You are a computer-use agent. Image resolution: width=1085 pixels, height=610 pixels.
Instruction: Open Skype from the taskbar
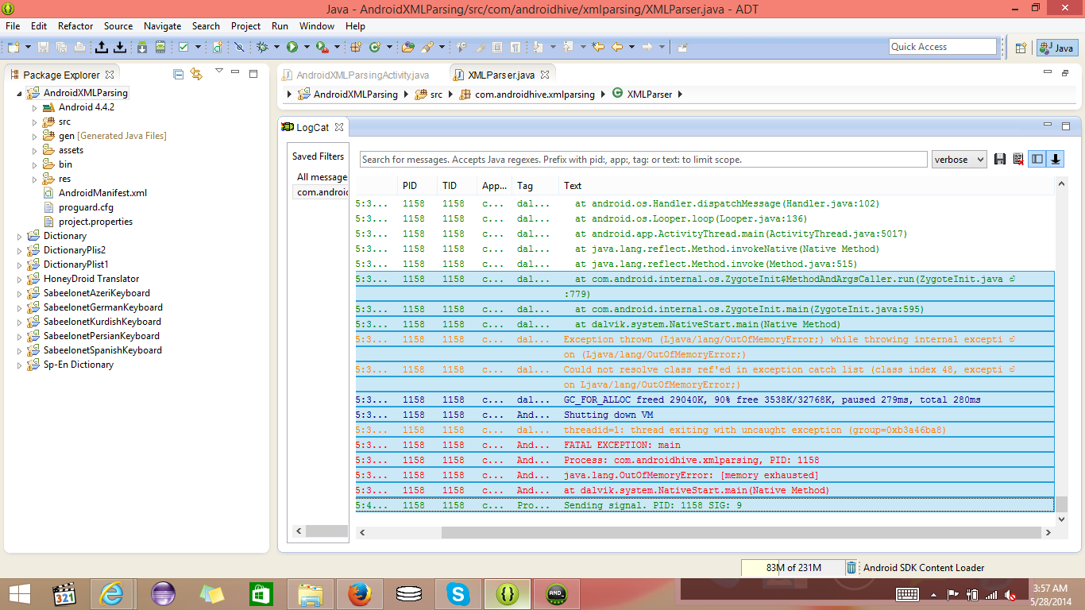(458, 593)
